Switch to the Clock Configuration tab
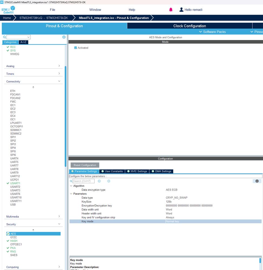263x270 pixels. pos(190,26)
